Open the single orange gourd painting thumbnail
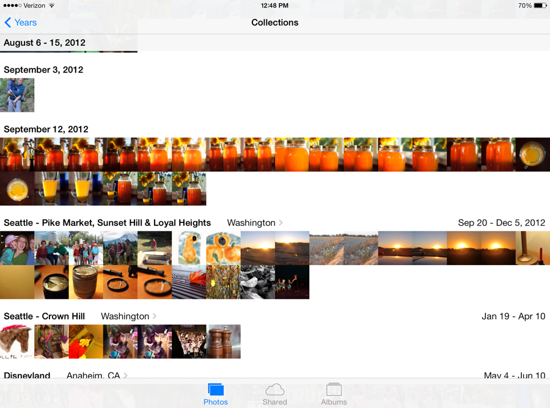This screenshot has height=408, width=550. (189, 248)
